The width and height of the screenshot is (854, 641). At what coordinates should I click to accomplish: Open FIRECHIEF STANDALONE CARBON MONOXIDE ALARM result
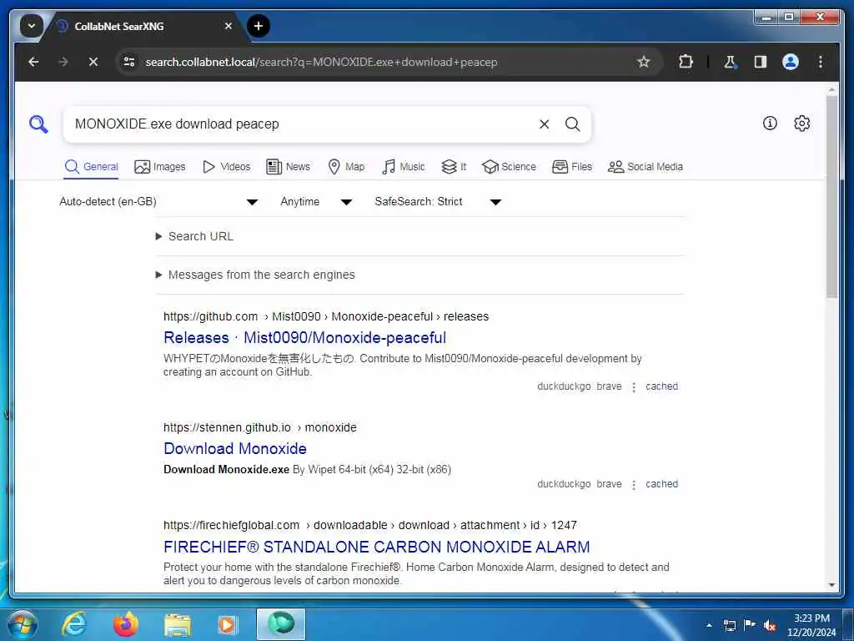(376, 547)
